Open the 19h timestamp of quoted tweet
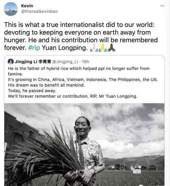The width and height of the screenshot is (170, 186). (x=85, y=62)
